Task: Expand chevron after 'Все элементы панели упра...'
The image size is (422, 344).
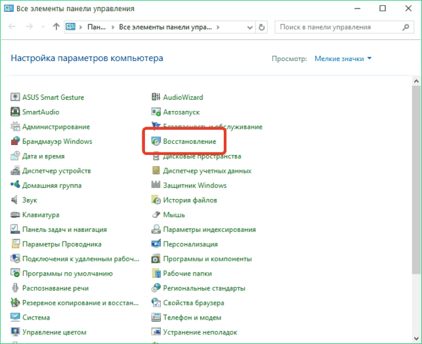Action: (218, 27)
